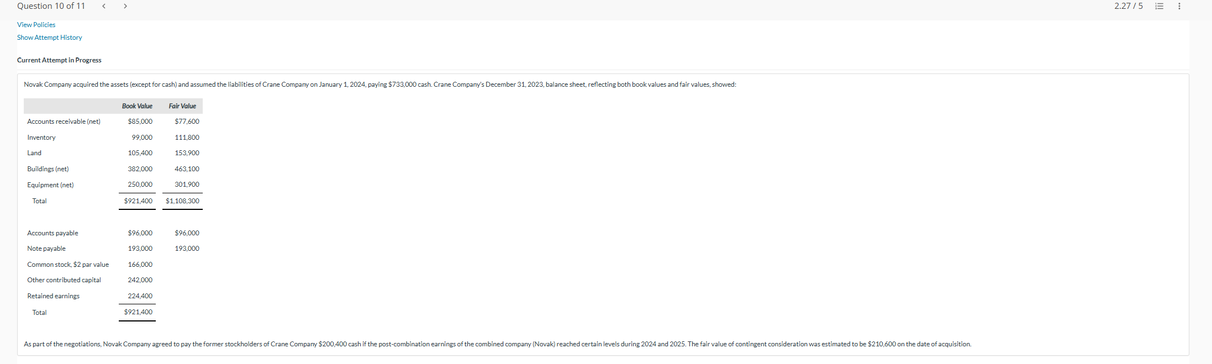Open the View Policies link
The image size is (1212, 364).
(x=36, y=25)
